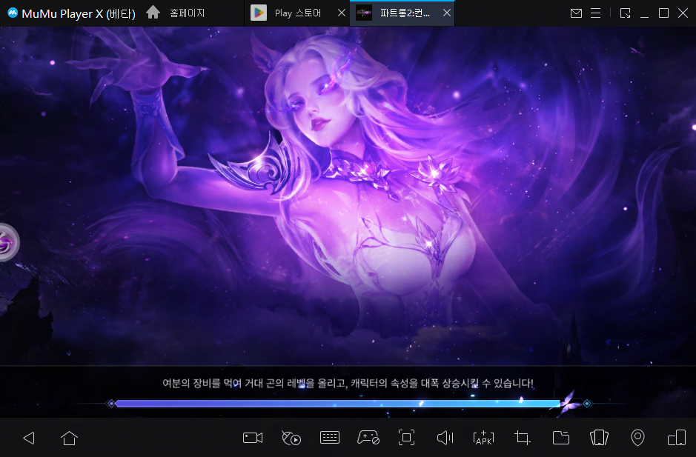Click the Play Store logo on its tab
696x457 pixels.
[259, 13]
